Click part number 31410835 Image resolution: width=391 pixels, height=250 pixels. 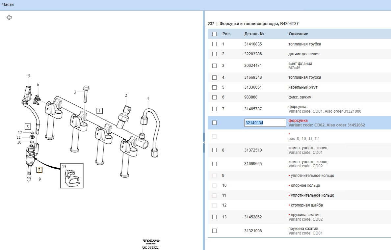tap(253, 44)
